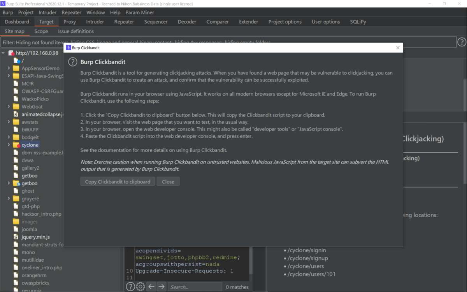Click the next match arrow
Viewport: 467px width, 292px height.
(x=162, y=287)
